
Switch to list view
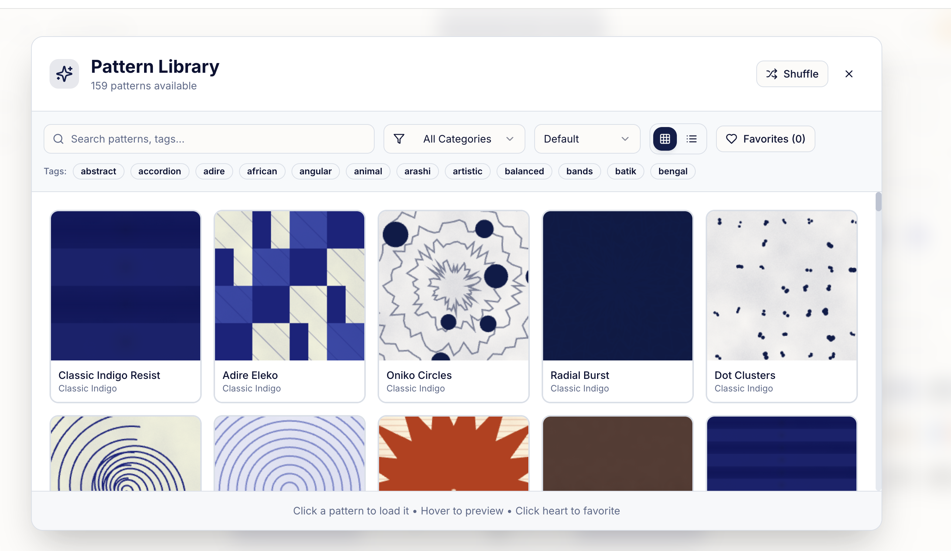point(692,139)
